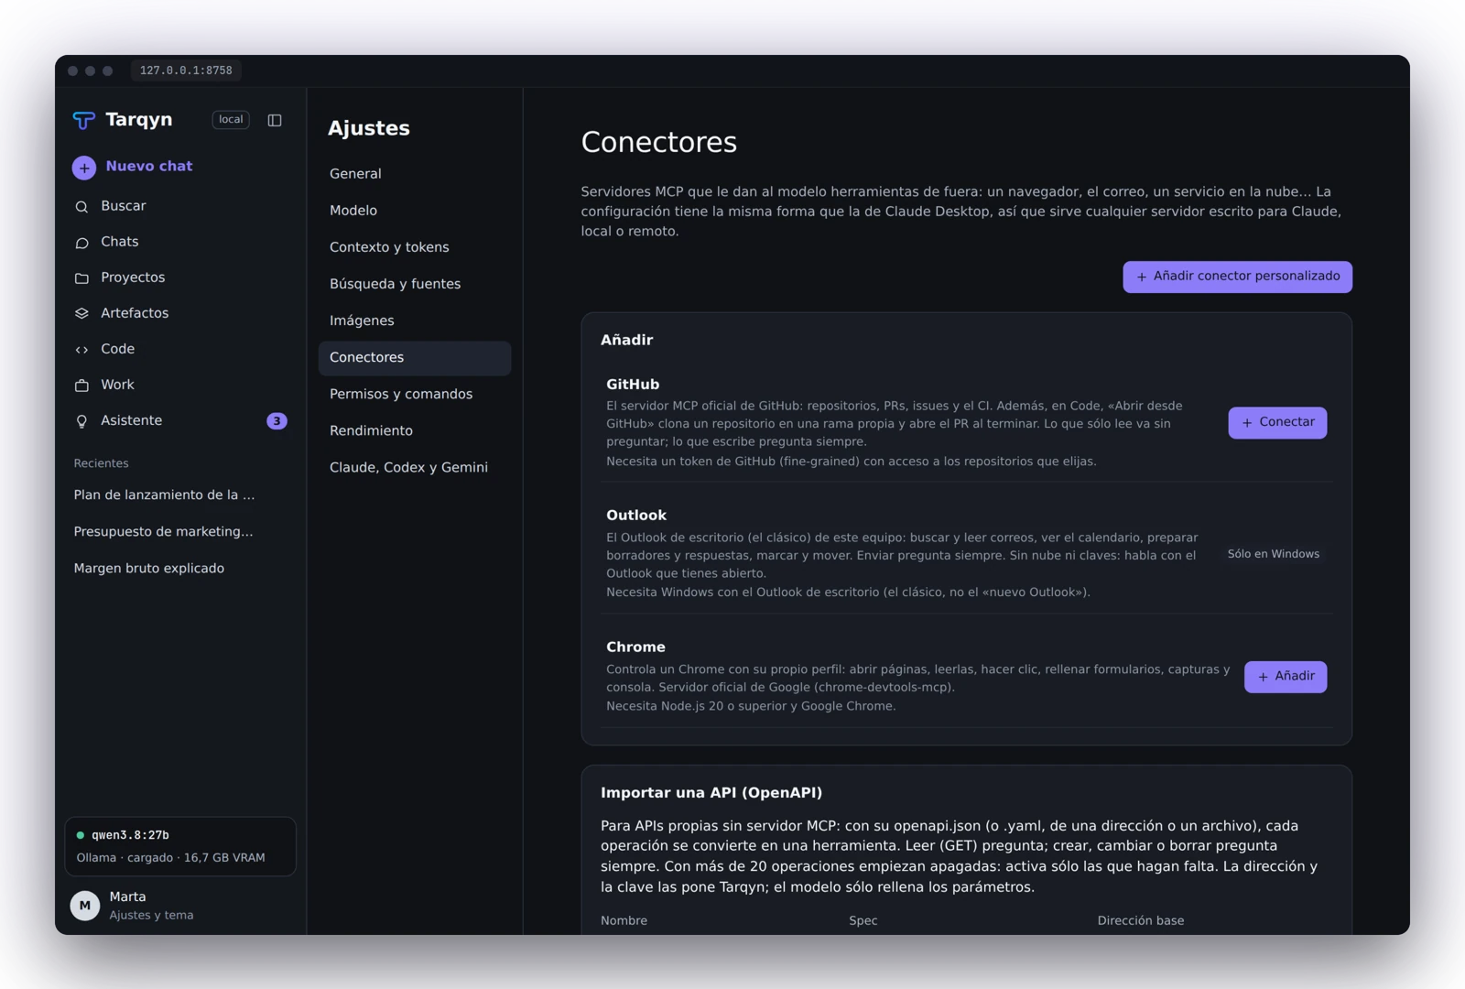Click the Nombre column label

point(624,921)
